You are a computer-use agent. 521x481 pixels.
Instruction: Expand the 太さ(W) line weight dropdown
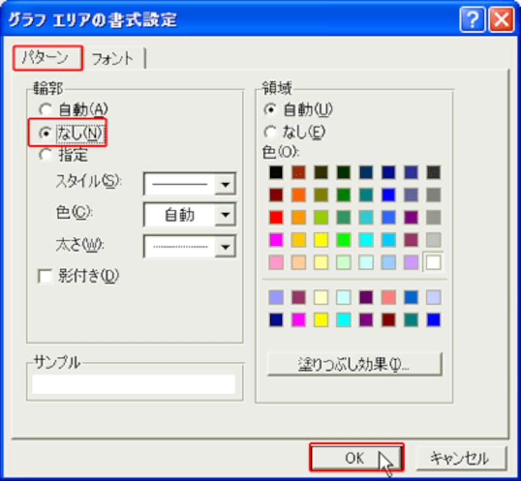(226, 246)
